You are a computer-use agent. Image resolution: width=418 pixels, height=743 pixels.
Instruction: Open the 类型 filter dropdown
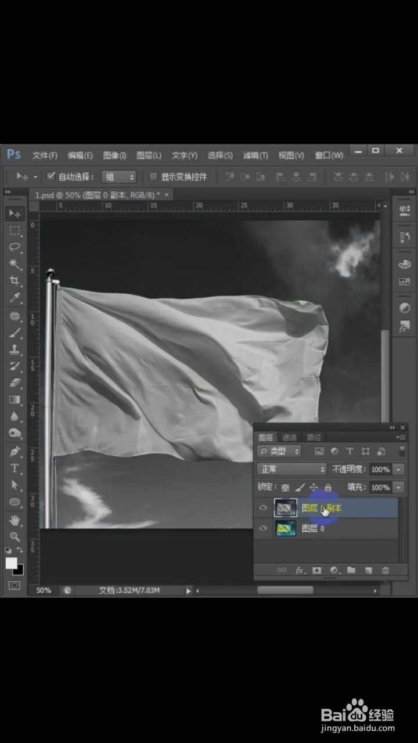click(x=279, y=451)
